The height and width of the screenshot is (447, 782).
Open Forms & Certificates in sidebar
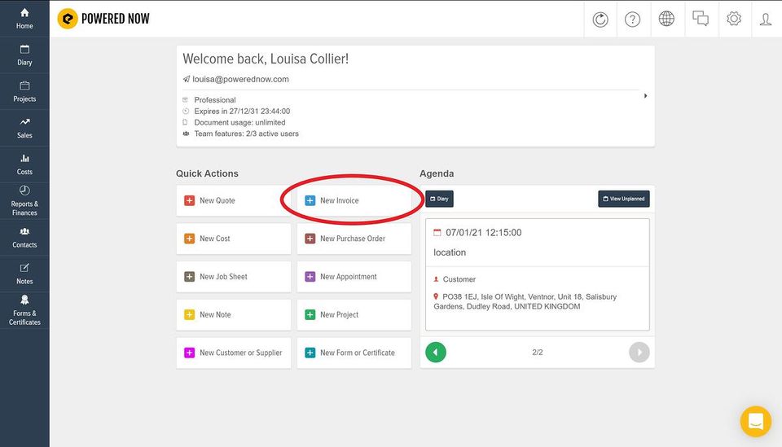tap(24, 310)
